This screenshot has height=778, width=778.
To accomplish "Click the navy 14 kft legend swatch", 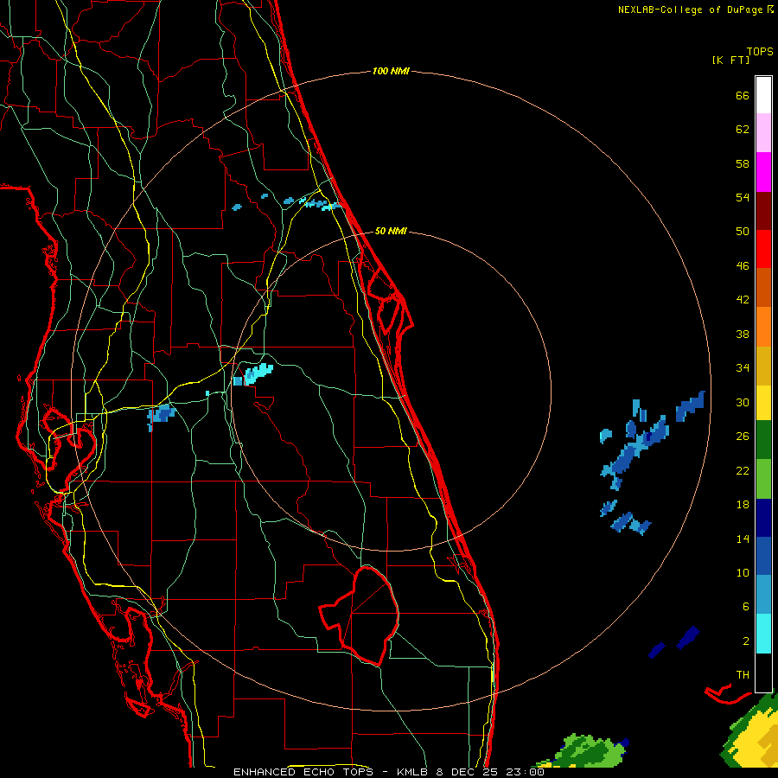I will (763, 518).
